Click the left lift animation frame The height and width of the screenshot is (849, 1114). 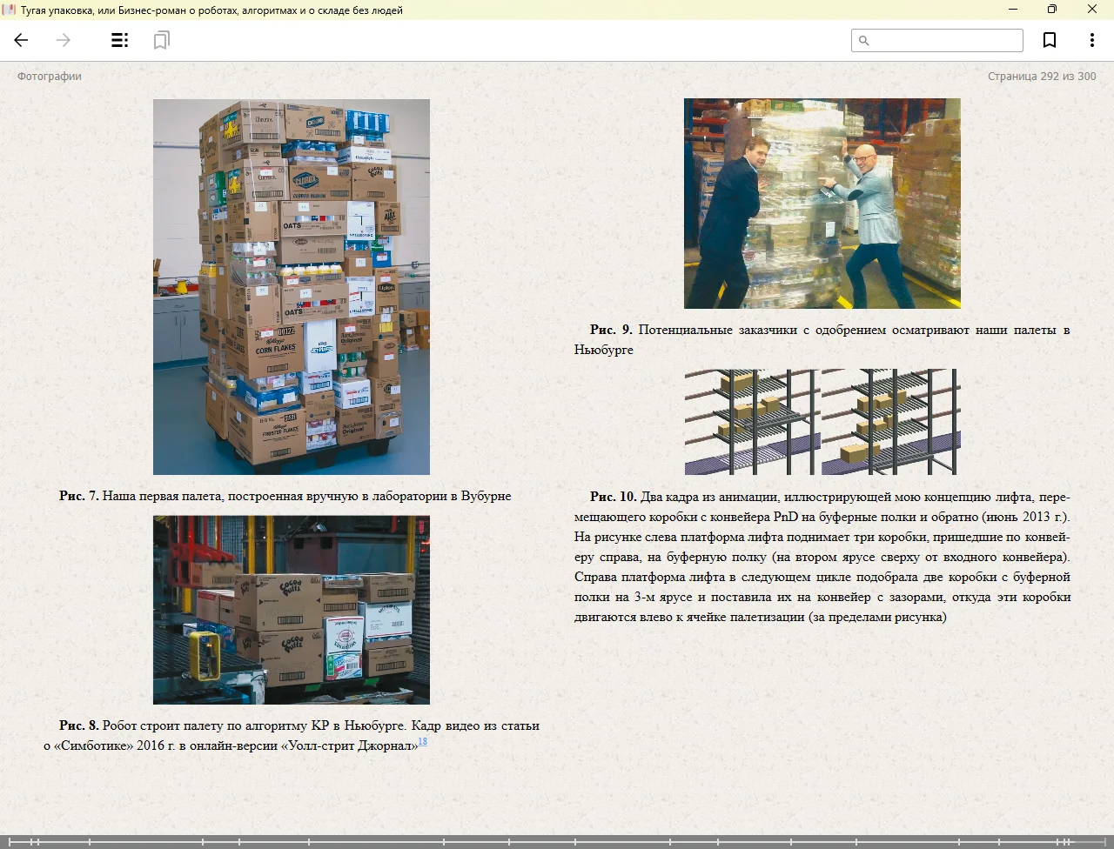click(x=752, y=422)
